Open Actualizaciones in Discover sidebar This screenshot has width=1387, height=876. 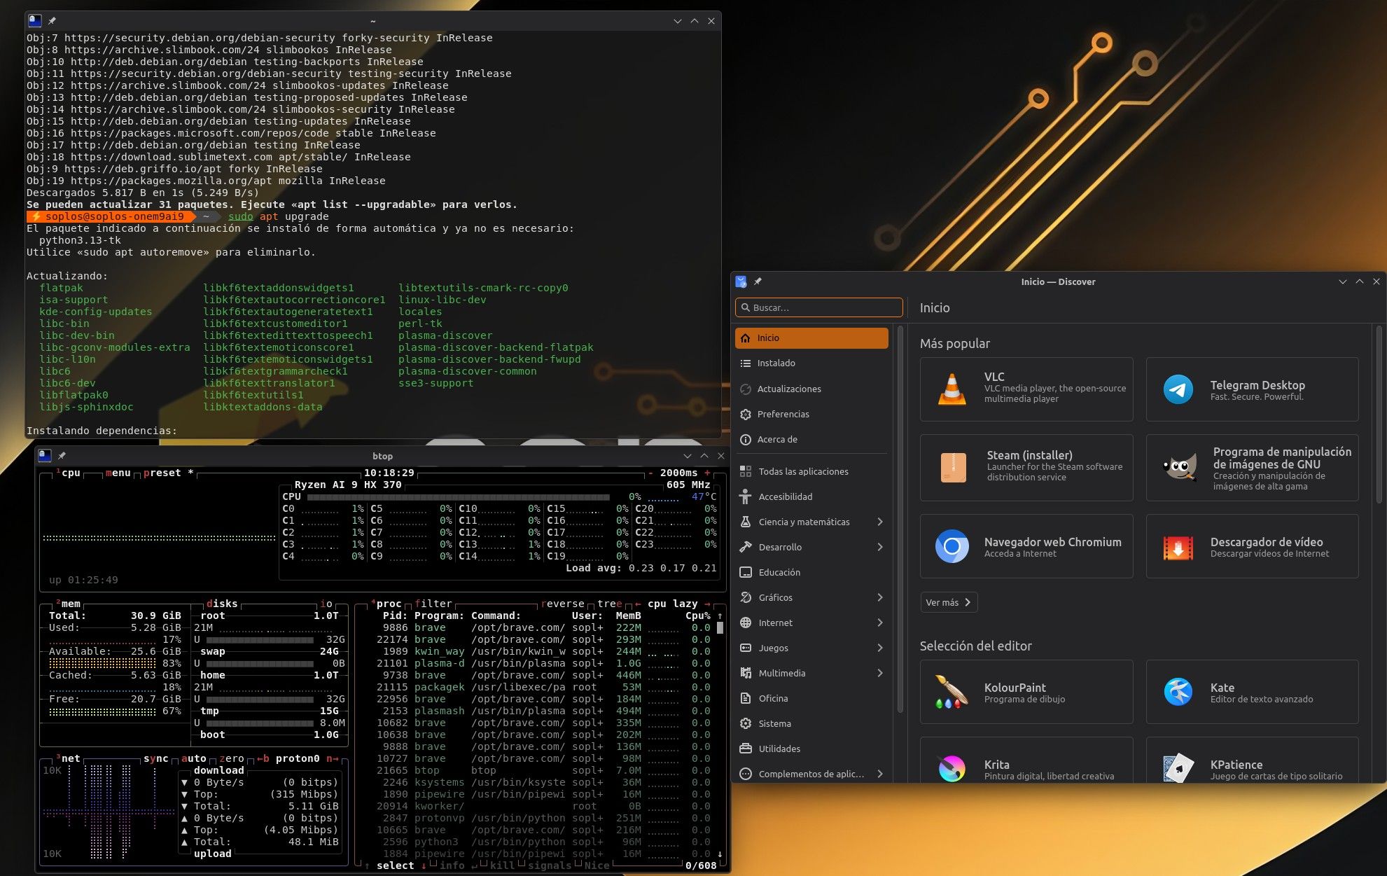coord(811,389)
